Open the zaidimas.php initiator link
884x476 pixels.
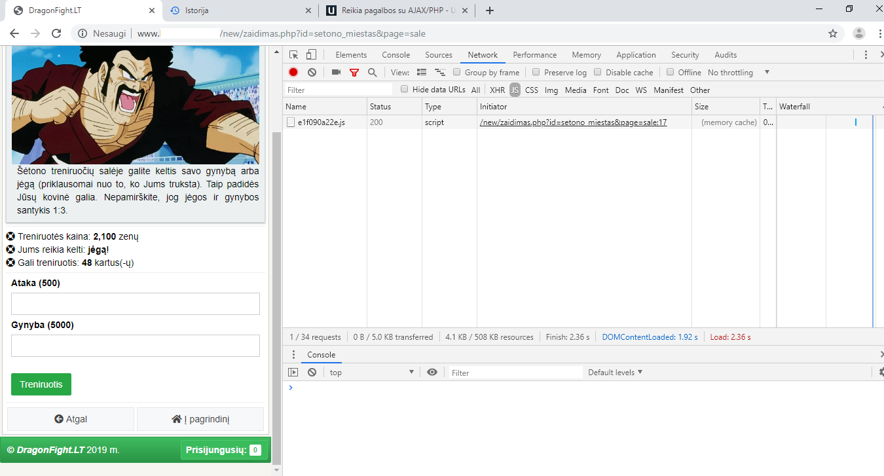click(573, 122)
